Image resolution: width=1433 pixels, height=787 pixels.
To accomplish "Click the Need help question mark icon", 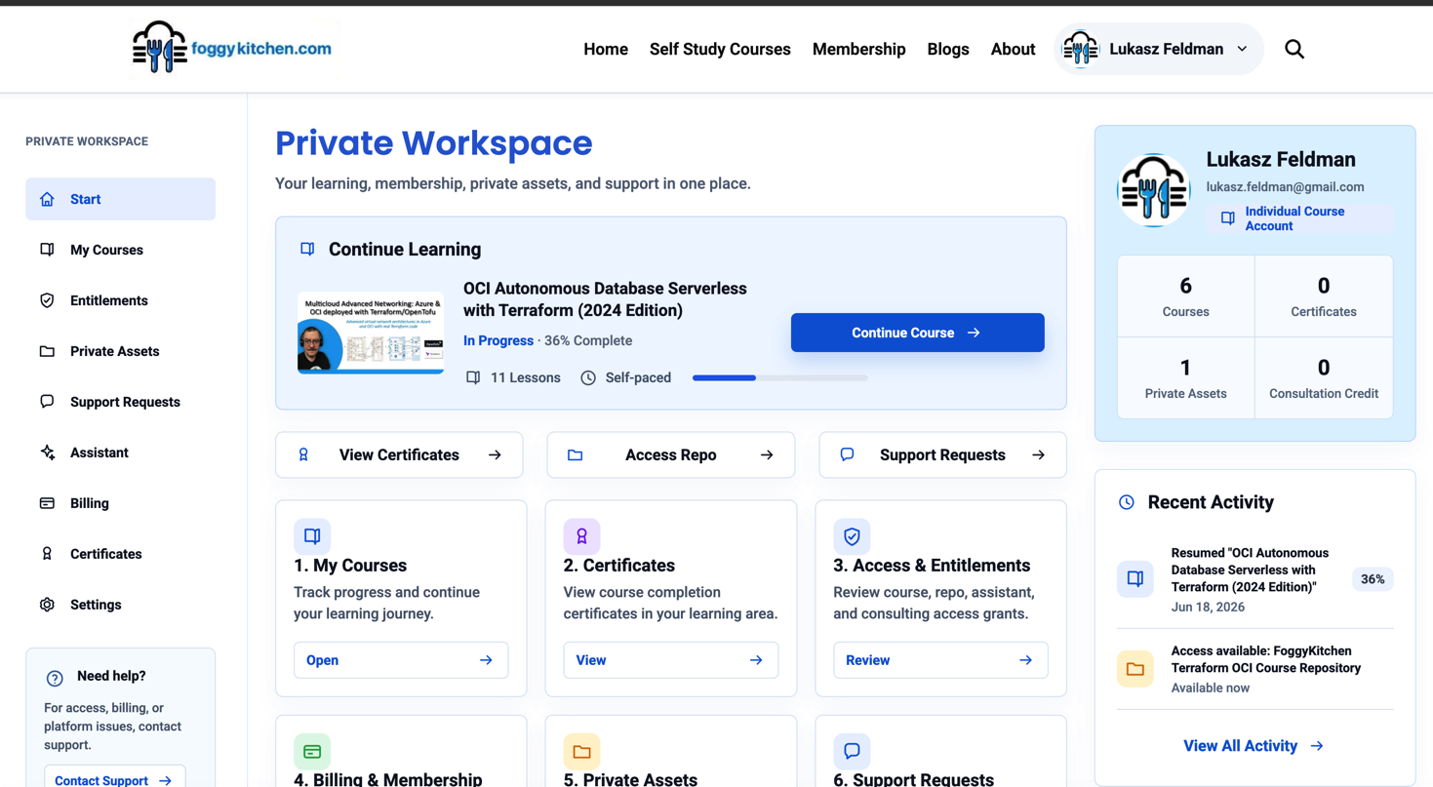I will click(55, 678).
